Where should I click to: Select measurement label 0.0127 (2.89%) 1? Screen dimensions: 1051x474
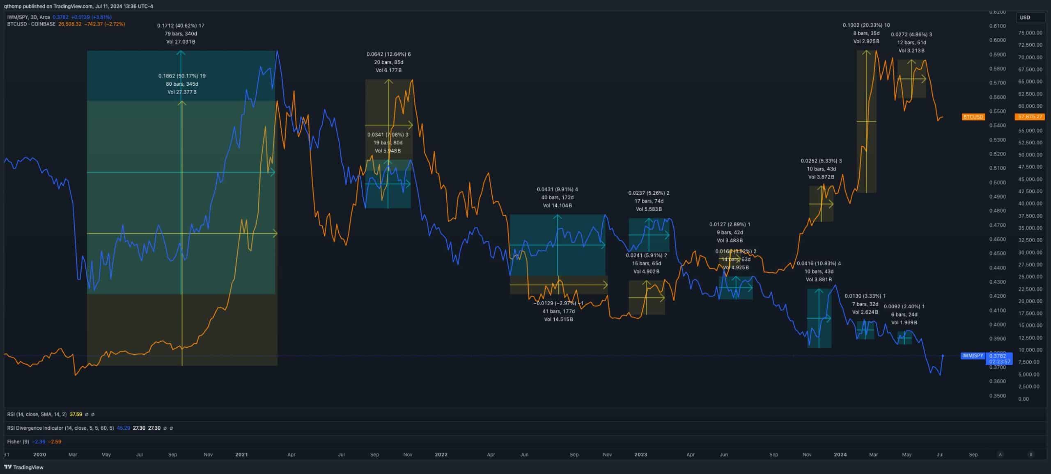click(730, 225)
